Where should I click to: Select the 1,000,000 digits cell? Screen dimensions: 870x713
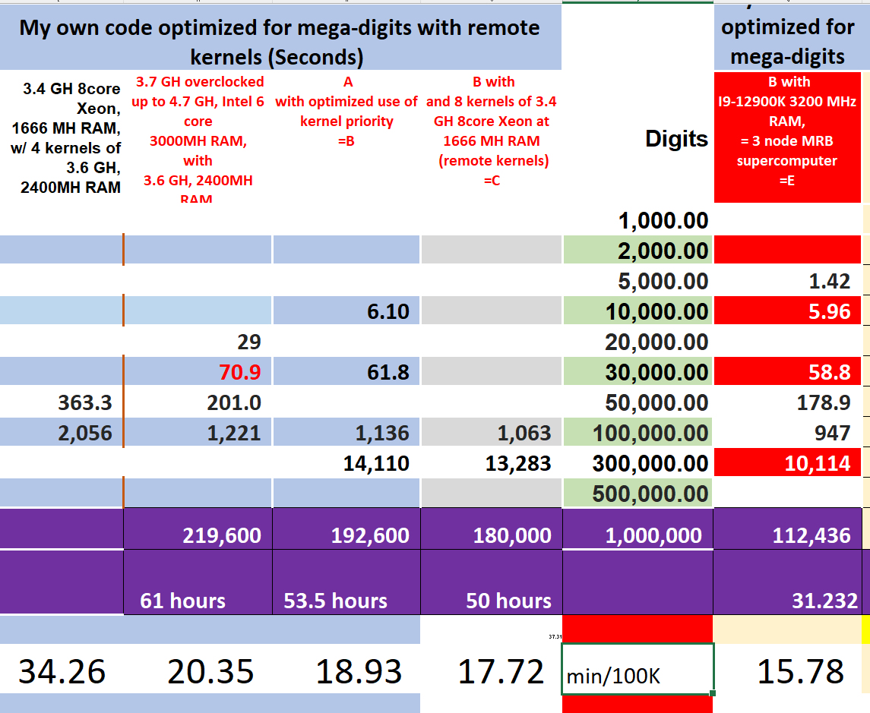click(637, 535)
